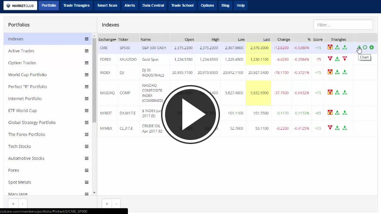Open the hamburger menu for Internet Portfolio
The width and height of the screenshot is (381, 214).
click(86, 98)
